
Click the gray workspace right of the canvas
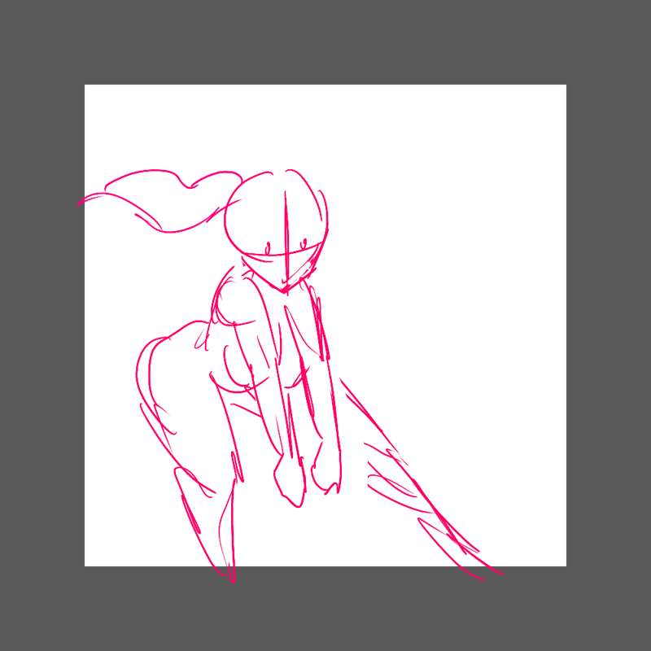point(609,325)
